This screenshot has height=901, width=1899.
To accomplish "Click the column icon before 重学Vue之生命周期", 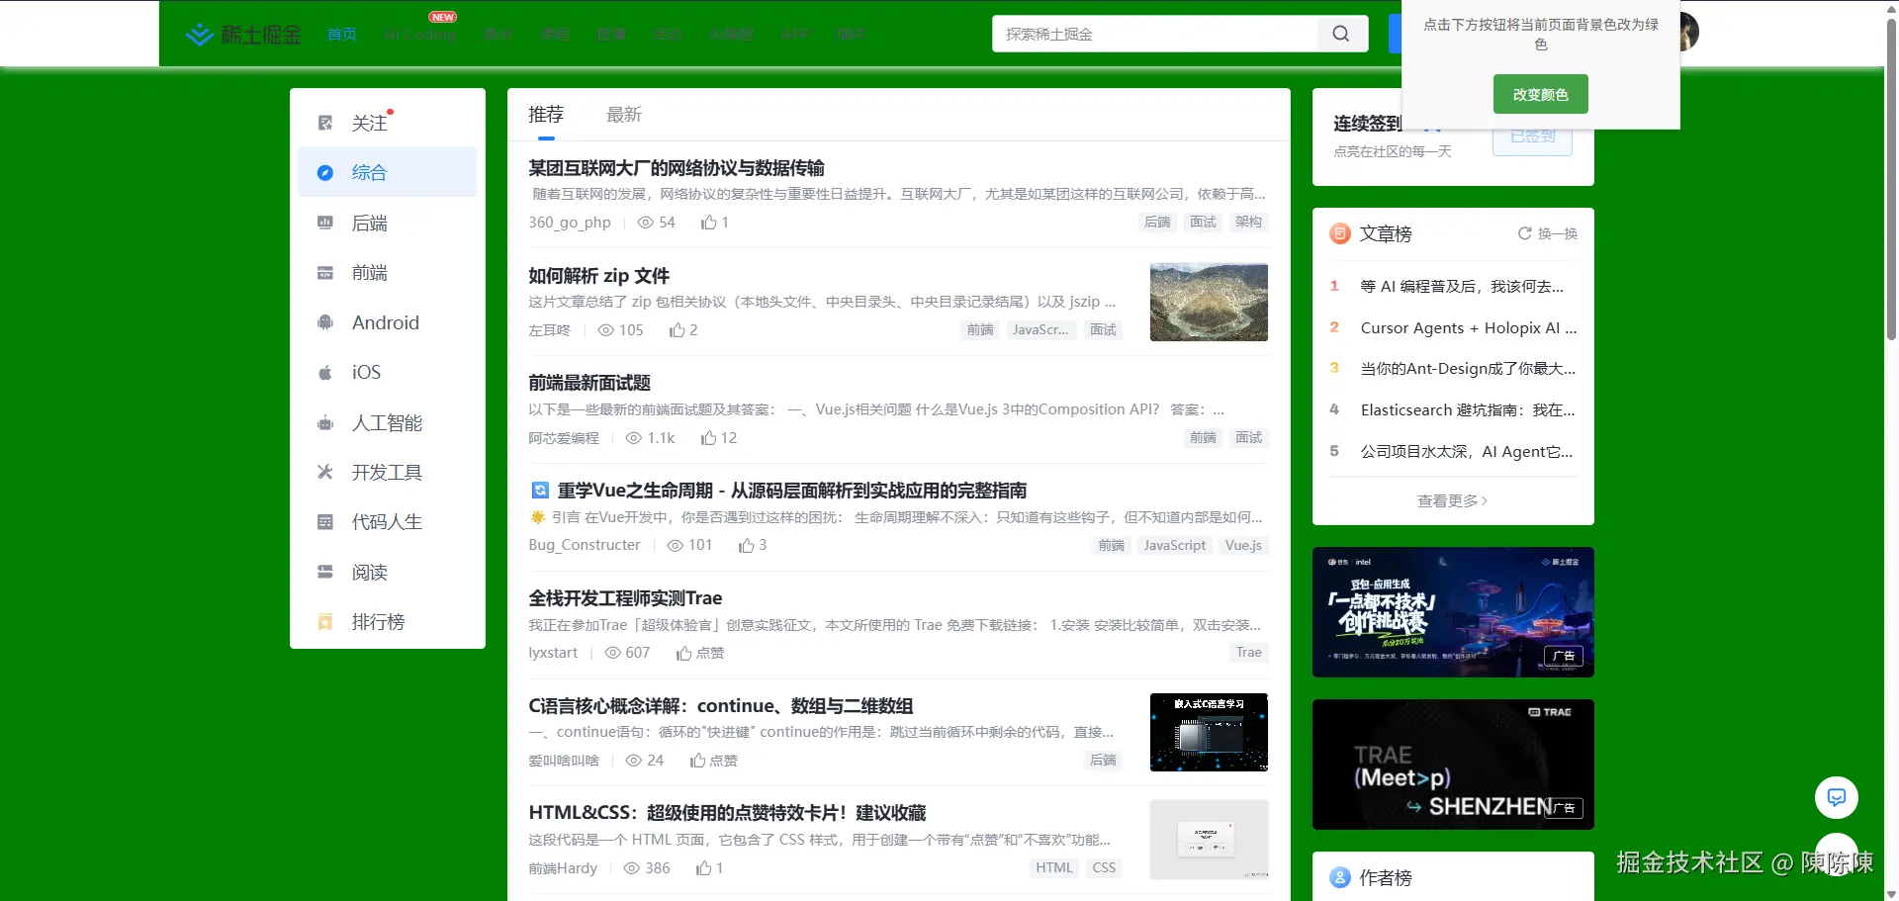I will pyautogui.click(x=540, y=490).
